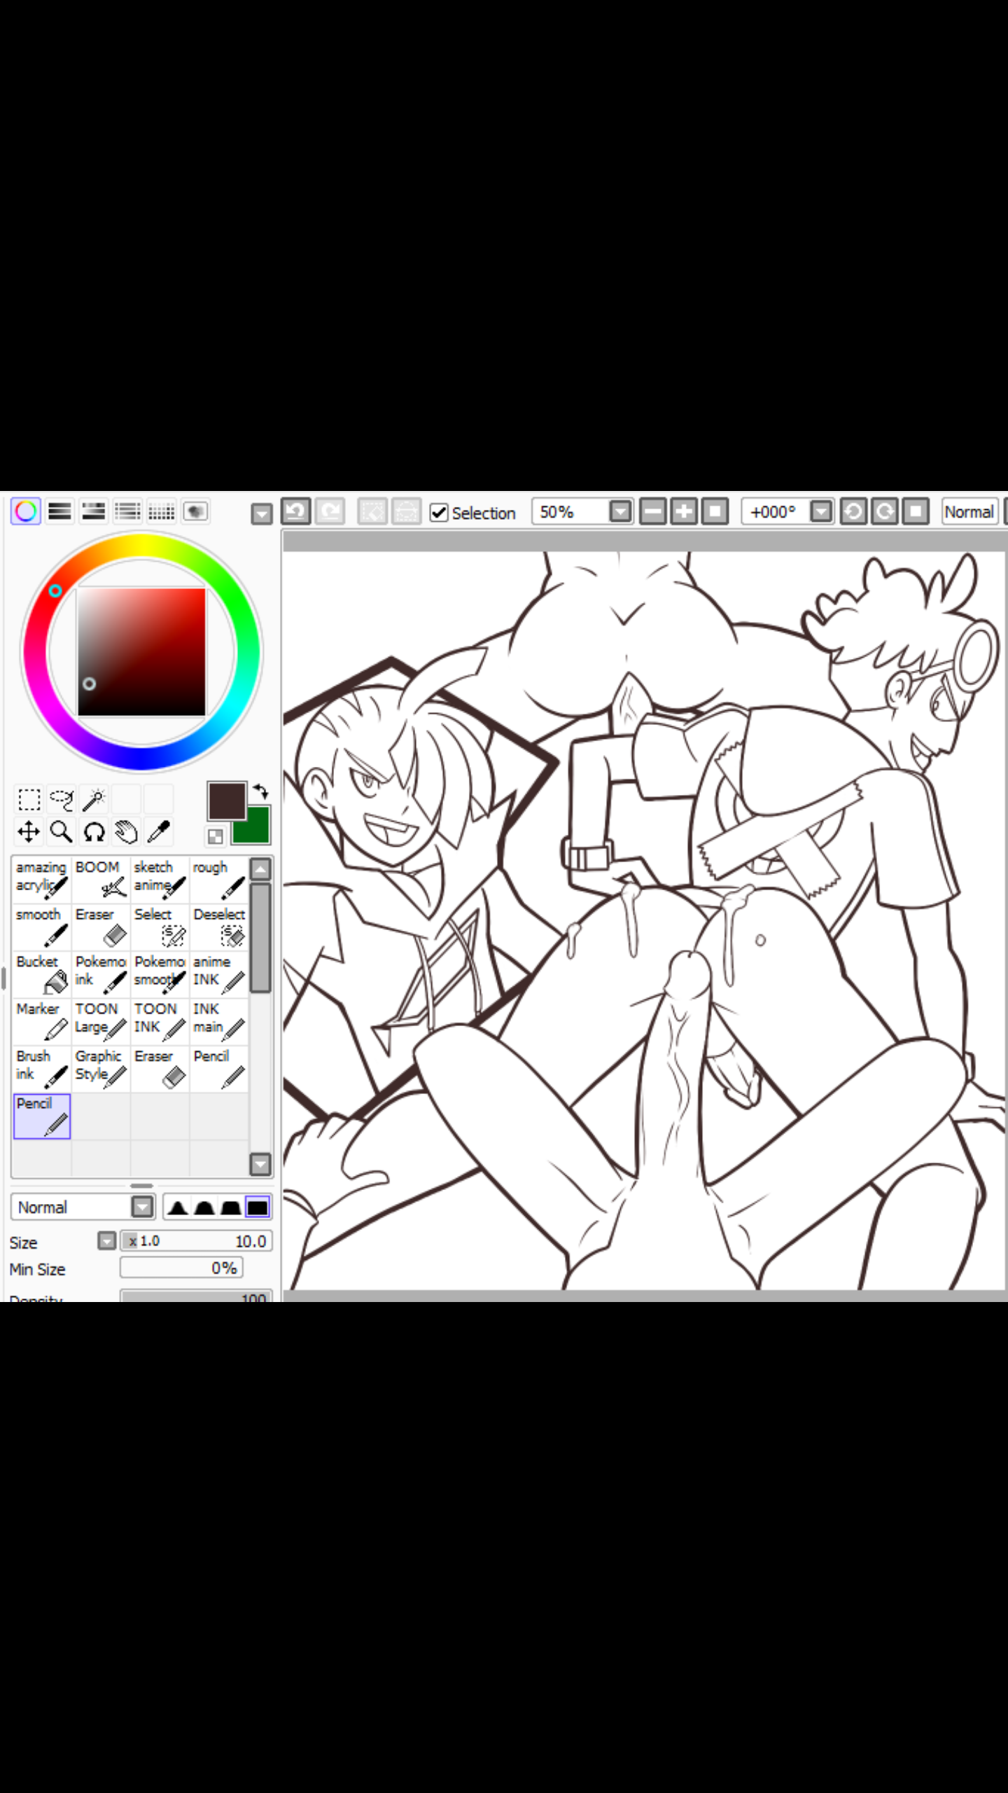This screenshot has width=1008, height=1793.
Task: Swap foreground and background colors
Action: coord(261,791)
